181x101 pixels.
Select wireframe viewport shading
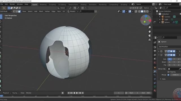coord(139,12)
